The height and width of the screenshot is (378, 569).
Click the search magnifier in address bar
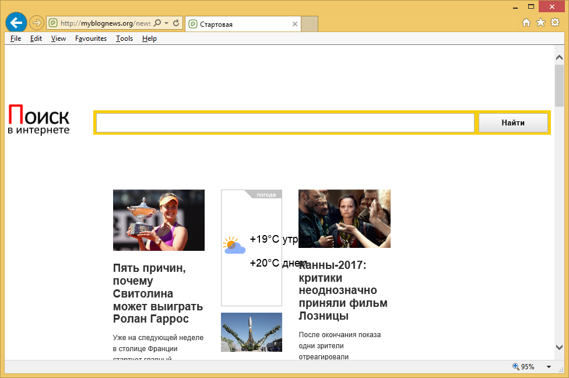tap(157, 23)
